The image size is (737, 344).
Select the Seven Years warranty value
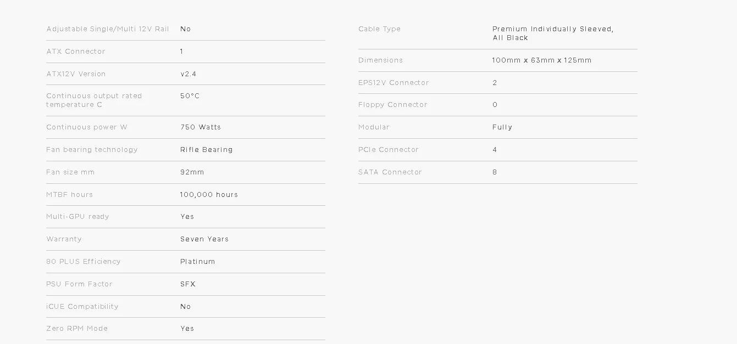click(x=204, y=239)
